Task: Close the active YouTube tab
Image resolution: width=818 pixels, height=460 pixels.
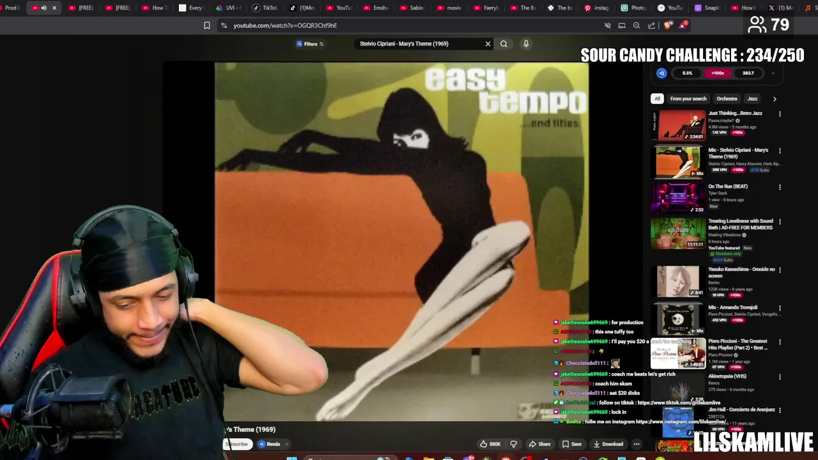Action: [54, 8]
